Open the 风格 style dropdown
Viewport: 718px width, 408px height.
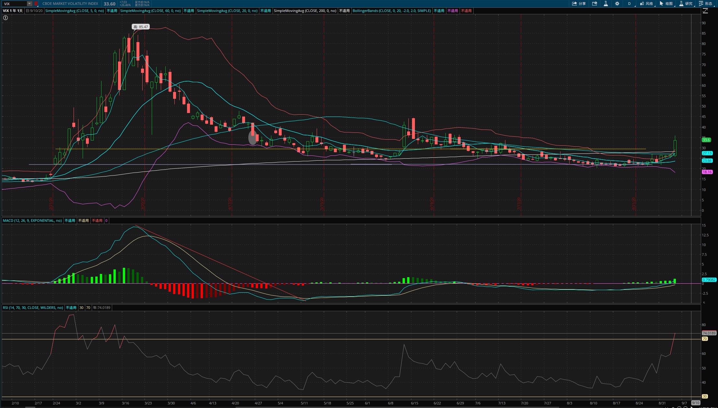click(647, 4)
